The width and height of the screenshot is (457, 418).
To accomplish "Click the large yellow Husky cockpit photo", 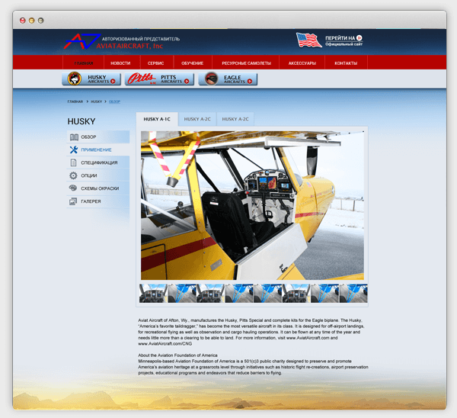I will point(252,205).
